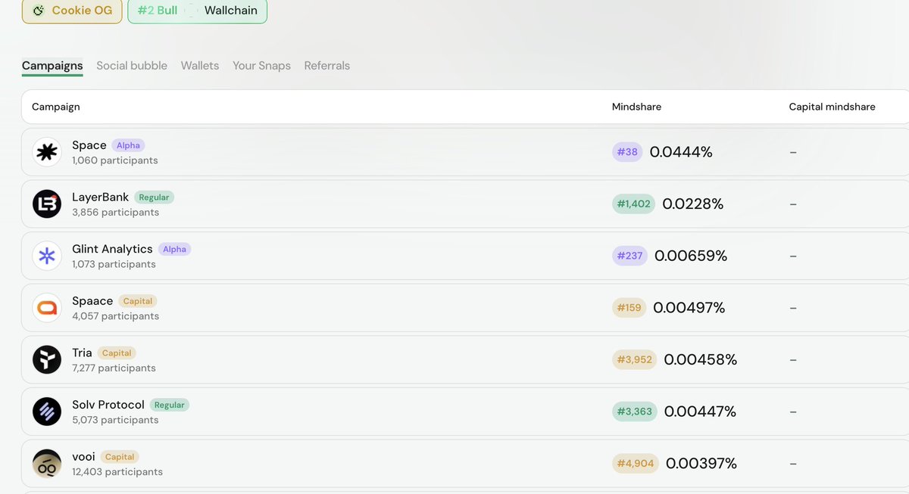
Task: Click the Capital tag next to Spaace
Action: click(138, 301)
